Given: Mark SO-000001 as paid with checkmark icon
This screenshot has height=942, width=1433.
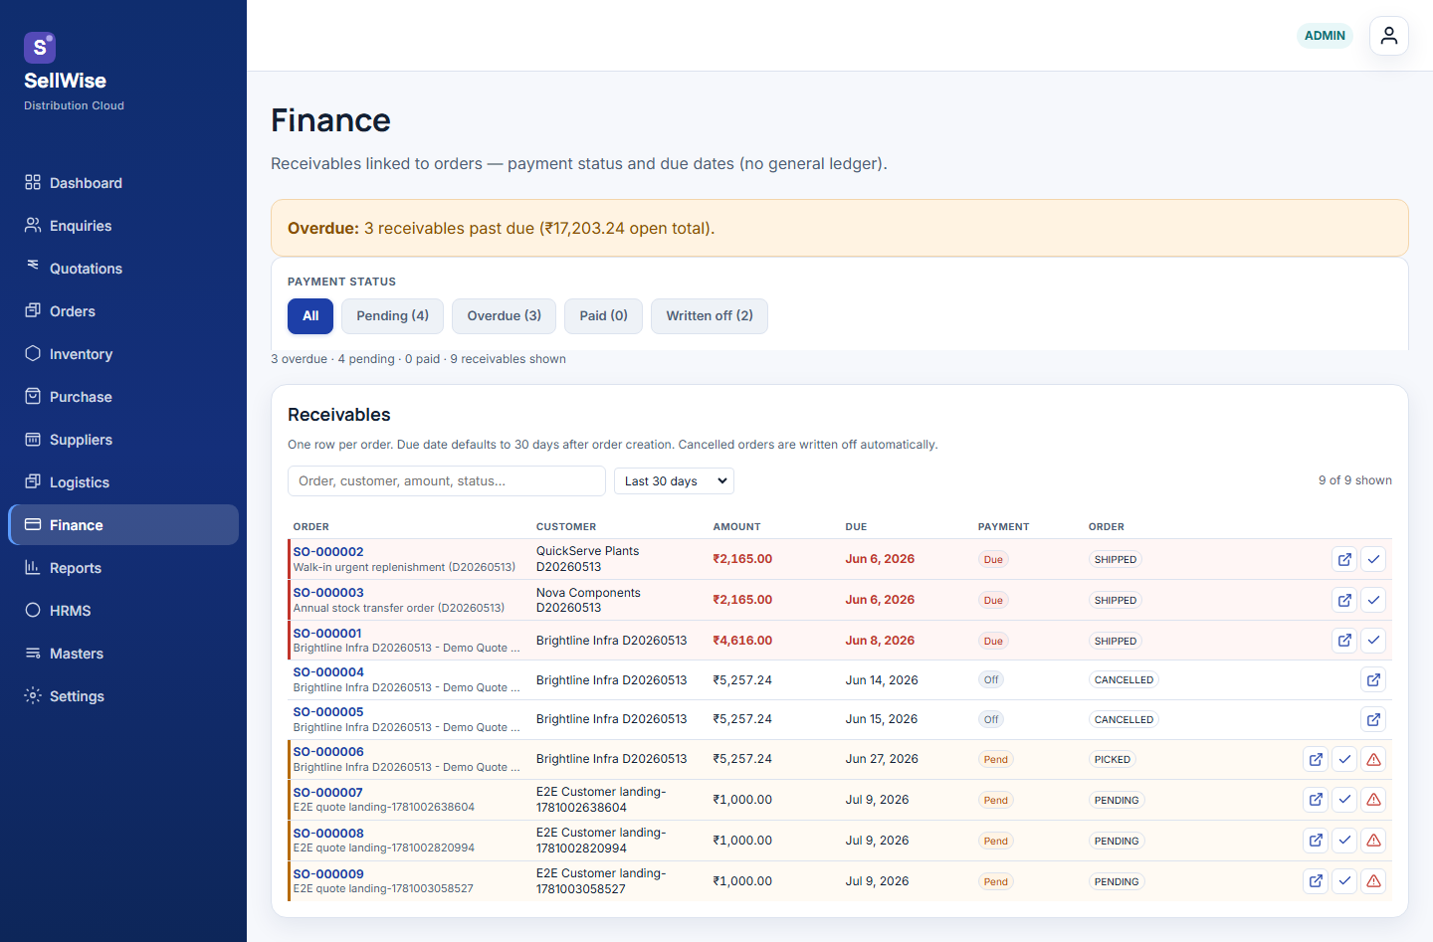Looking at the screenshot, I should [x=1373, y=640].
